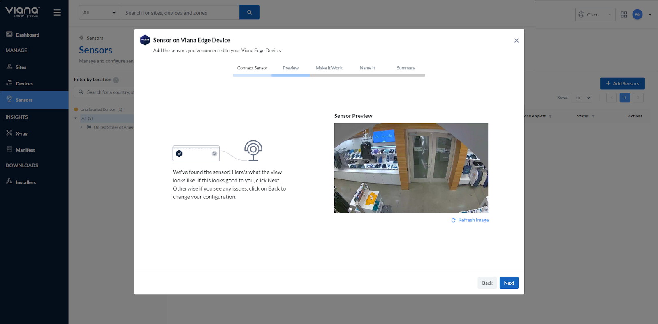Image resolution: width=658 pixels, height=324 pixels.
Task: Open the All search filter dropdown
Action: [99, 13]
